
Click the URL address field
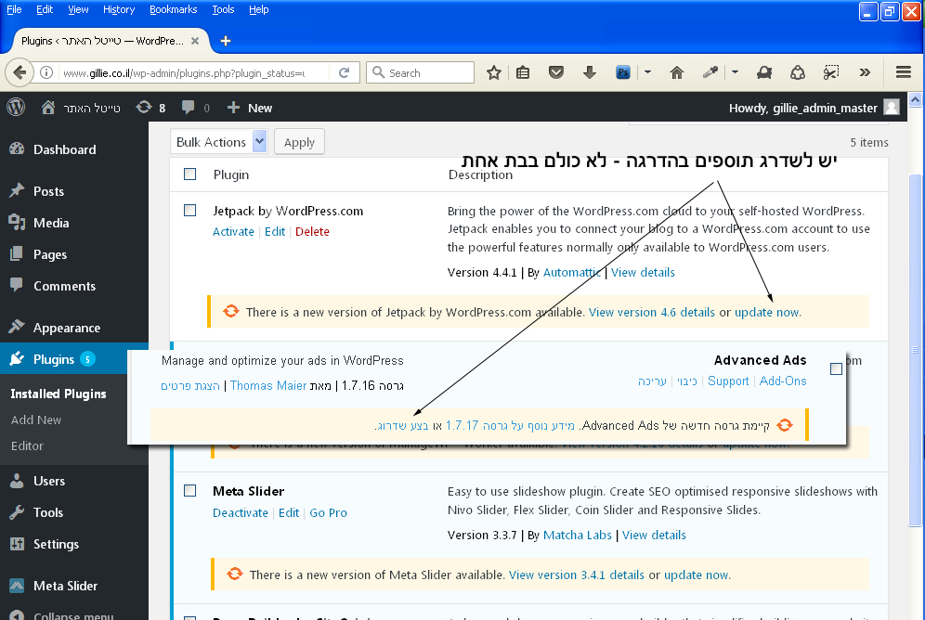[195, 72]
